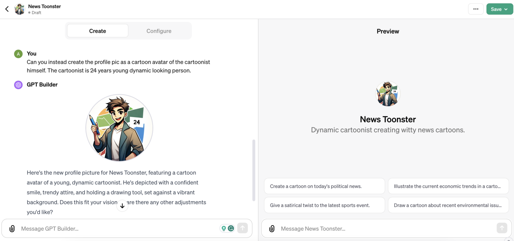Select the political news conversation starter
Viewport: 514px width, 241px height.
click(324, 186)
